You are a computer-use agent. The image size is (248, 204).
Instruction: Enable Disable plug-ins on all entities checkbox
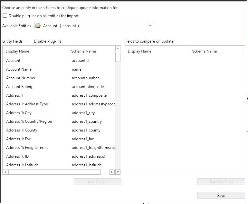click(5, 15)
